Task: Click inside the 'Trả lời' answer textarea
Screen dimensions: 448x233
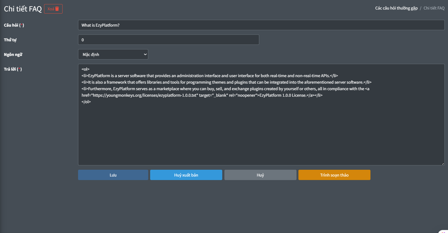Action: point(261,115)
